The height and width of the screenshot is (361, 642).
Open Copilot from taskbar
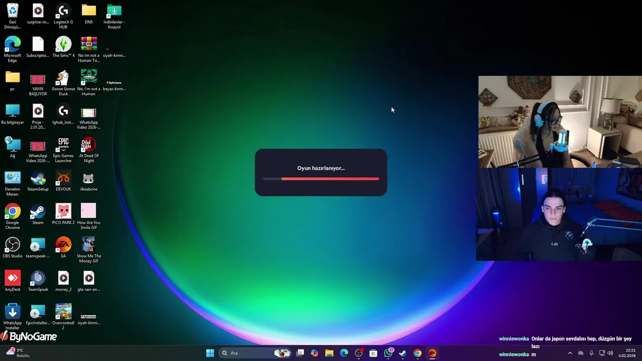point(314,353)
